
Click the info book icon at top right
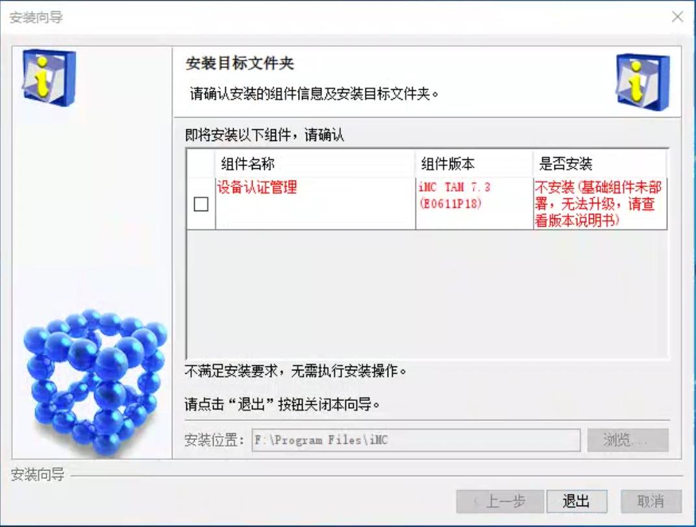(x=642, y=83)
